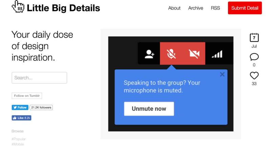This screenshot has width=271, height=147.
Task: Go to the Archive page
Action: (x=195, y=8)
